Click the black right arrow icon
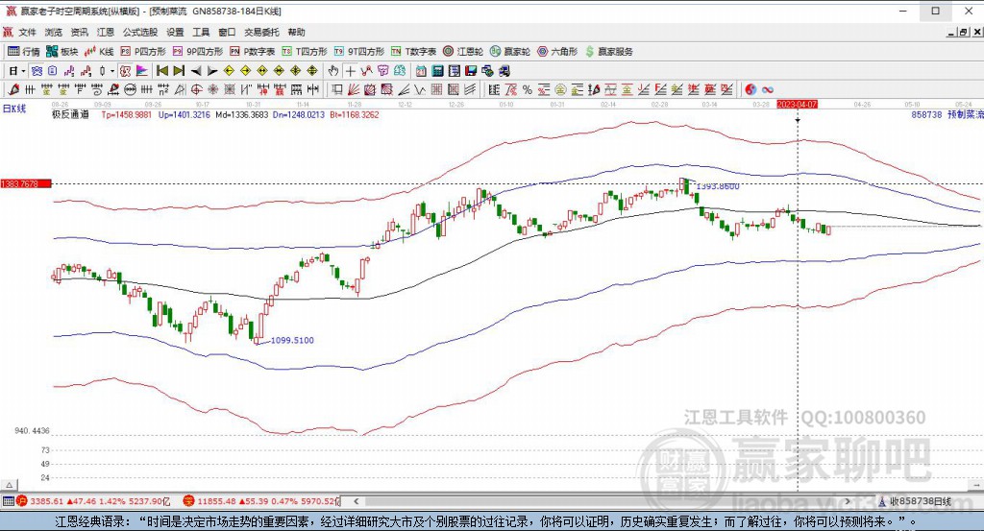 coord(212,71)
